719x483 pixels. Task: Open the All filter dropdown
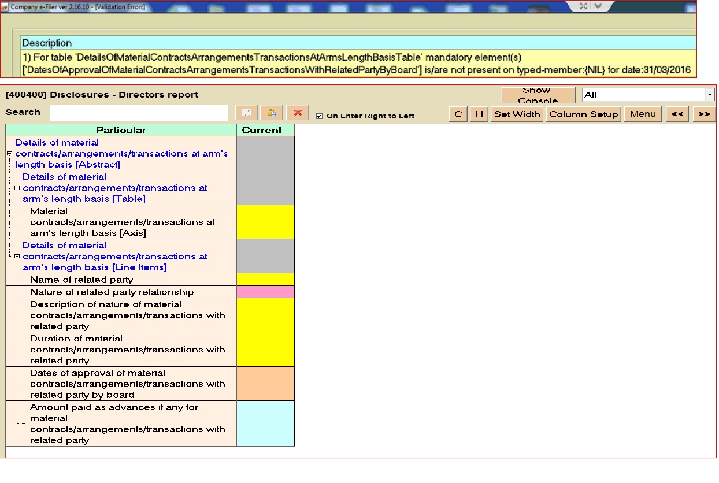pos(709,95)
